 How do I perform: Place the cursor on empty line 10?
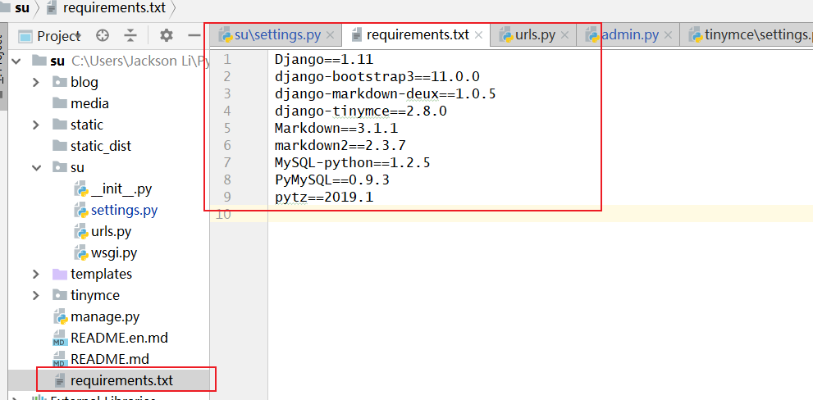click(541, 213)
